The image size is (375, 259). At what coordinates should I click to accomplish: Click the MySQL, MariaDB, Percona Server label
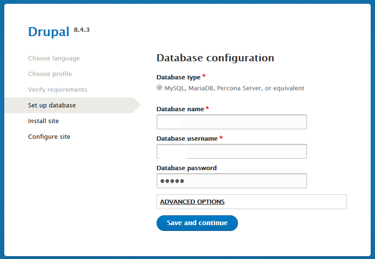coord(234,88)
